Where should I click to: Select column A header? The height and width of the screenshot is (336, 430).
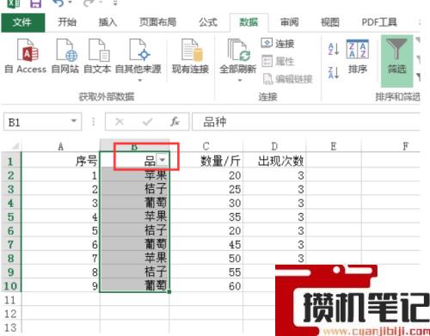tap(61, 146)
